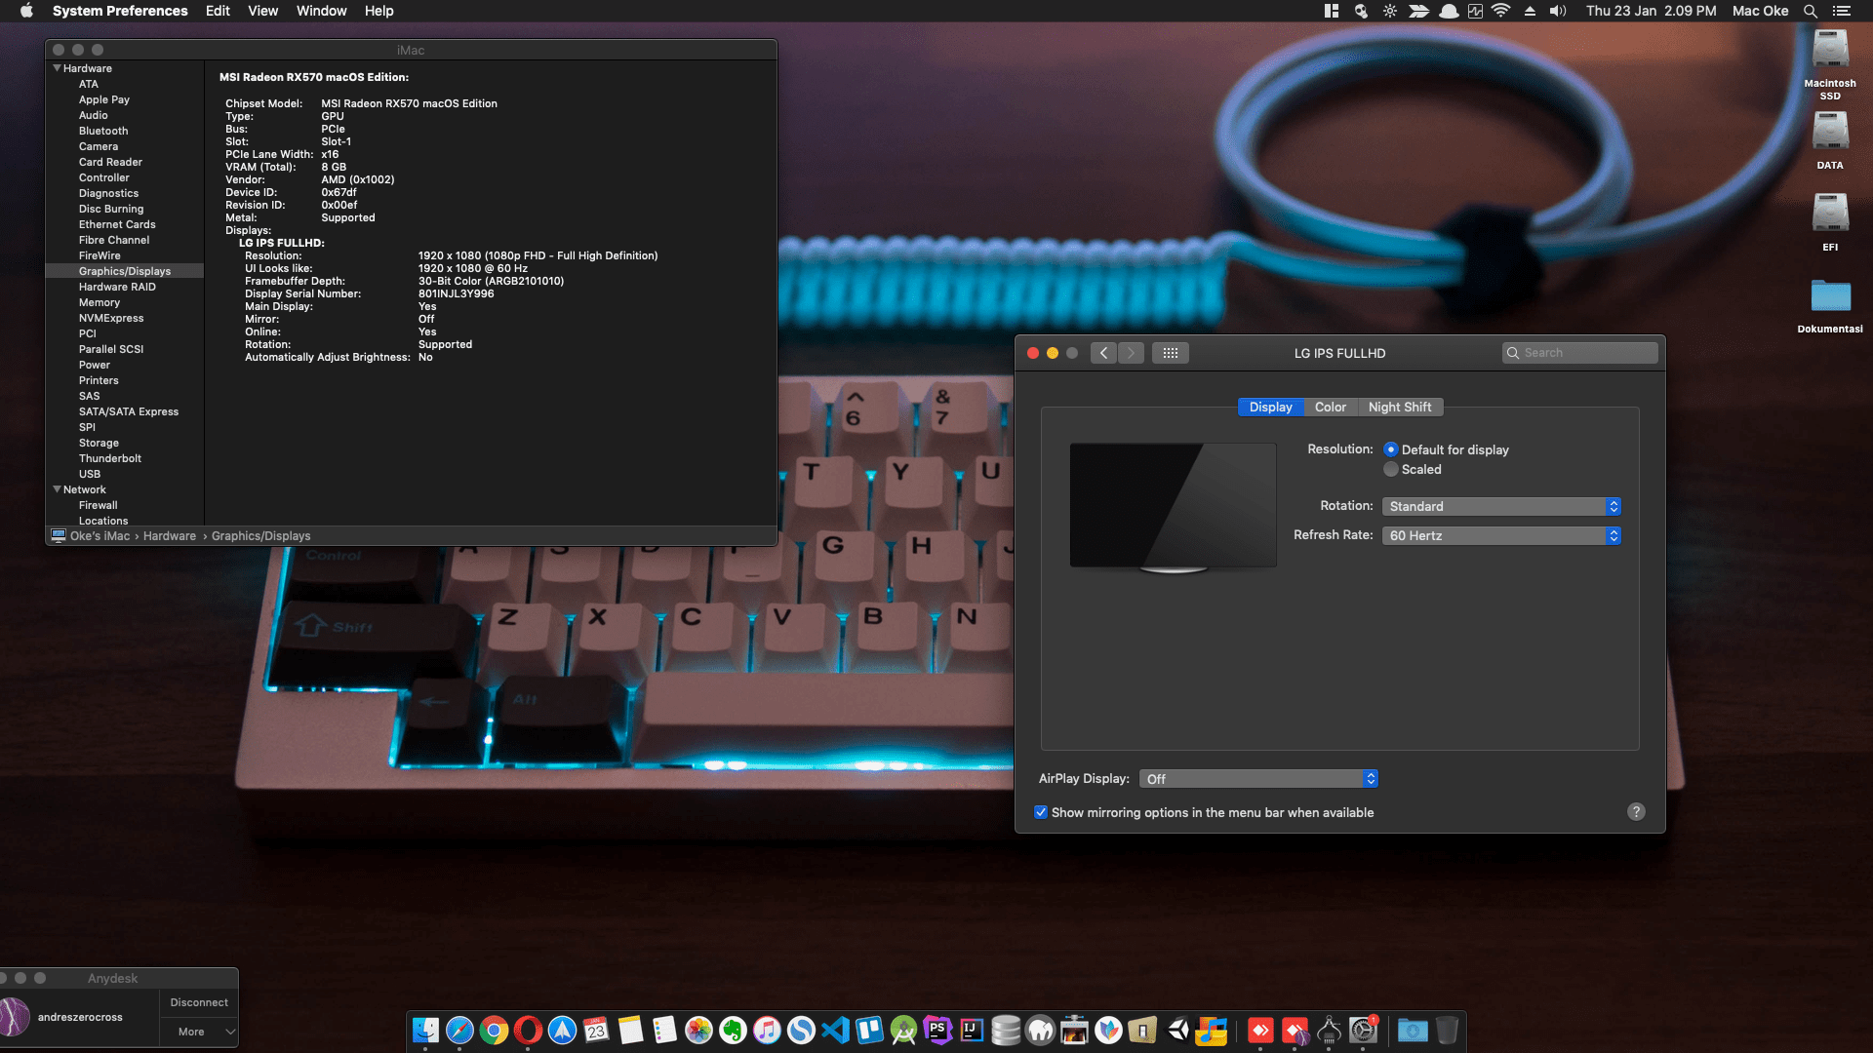Click the Search field in Displays preferences
The width and height of the screenshot is (1873, 1053).
pyautogui.click(x=1580, y=353)
